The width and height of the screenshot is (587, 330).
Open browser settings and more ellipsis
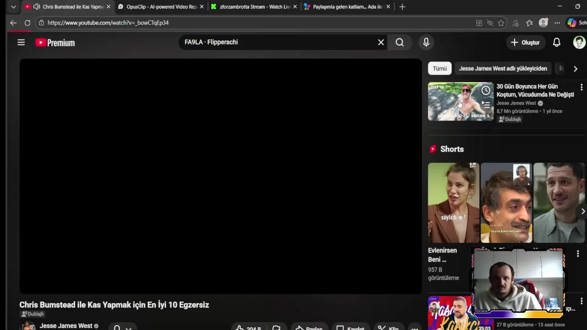click(x=557, y=23)
